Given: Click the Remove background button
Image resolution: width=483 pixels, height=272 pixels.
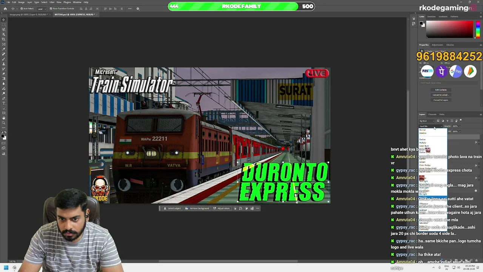Looking at the screenshot, I should [x=197, y=208].
